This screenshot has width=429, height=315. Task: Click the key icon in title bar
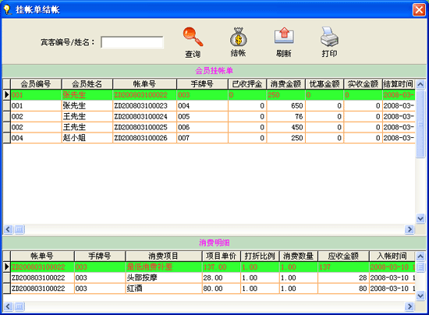pos(7,10)
